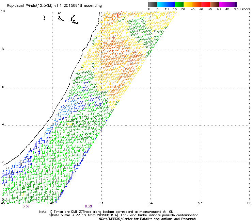Click the 'NOAA/NESDIS/Center for Satellite Applications' credit

(x=136, y=219)
